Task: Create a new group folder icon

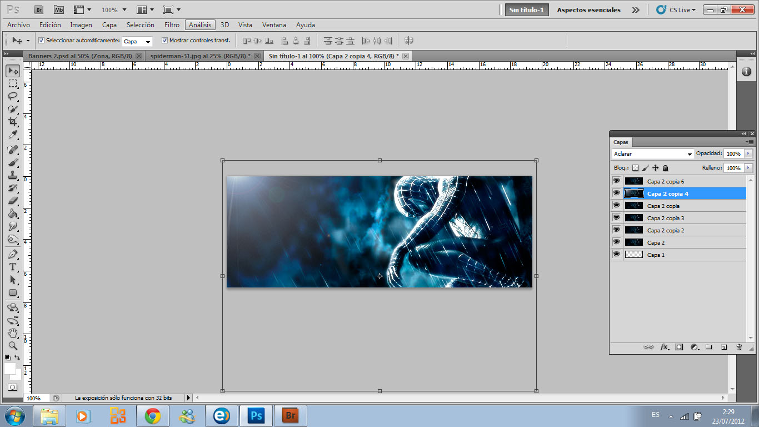Action: coord(709,347)
